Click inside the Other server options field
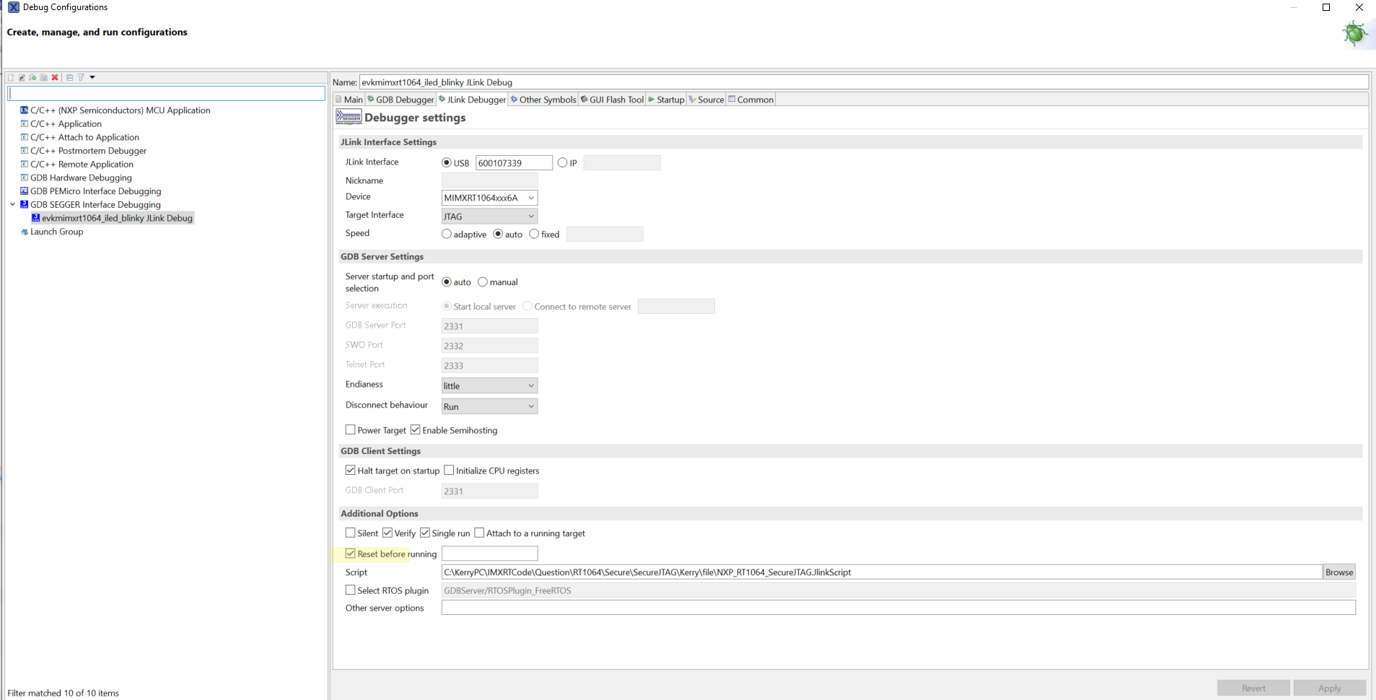The width and height of the screenshot is (1376, 700). pos(794,608)
